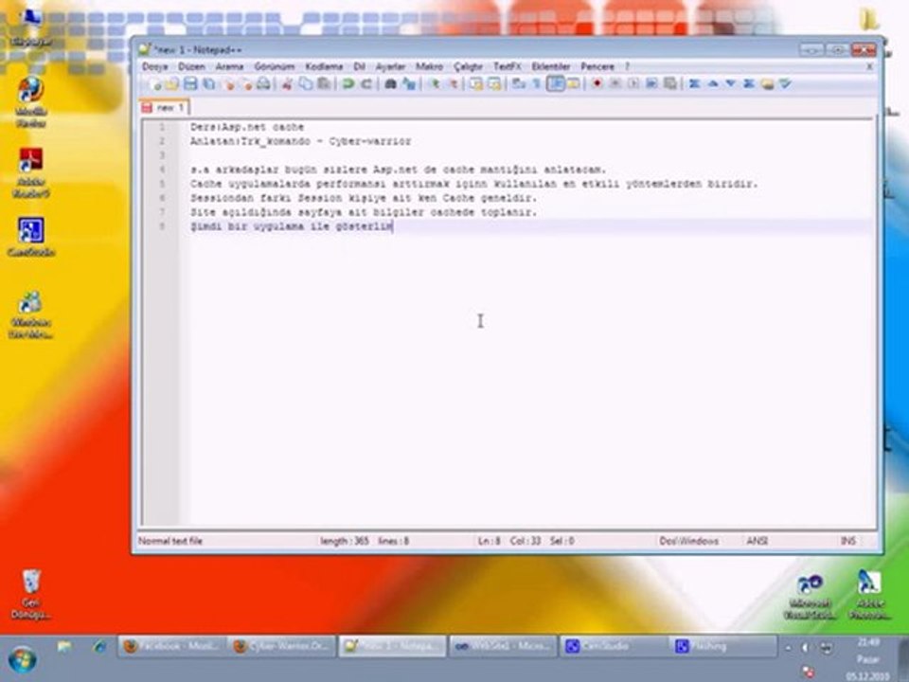Start macro recording with red dot icon
This screenshot has height=682, width=909.
point(597,84)
